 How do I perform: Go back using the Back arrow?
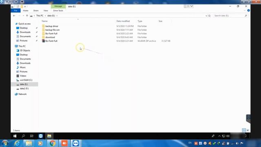(14, 16)
